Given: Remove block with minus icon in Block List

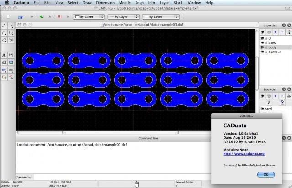Looking at the screenshot, I should click(282, 96).
